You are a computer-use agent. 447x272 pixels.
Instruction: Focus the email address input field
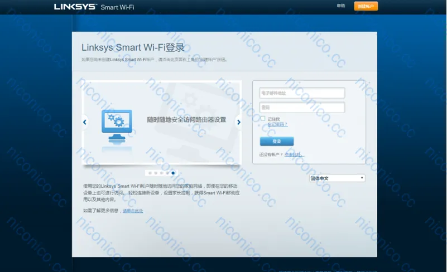click(302, 93)
